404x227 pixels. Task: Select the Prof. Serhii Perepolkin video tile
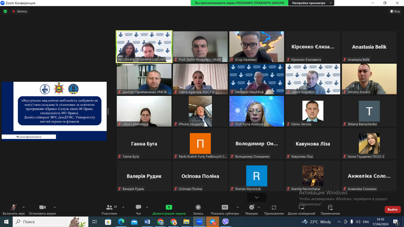coord(200,47)
